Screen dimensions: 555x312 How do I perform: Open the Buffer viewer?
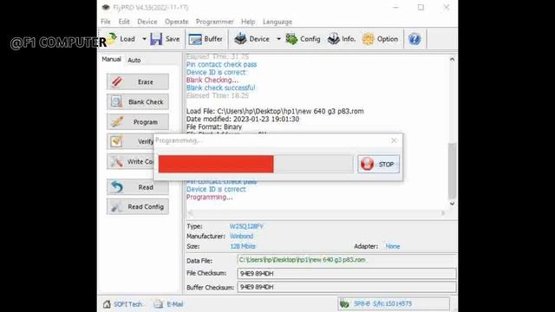[206, 39]
